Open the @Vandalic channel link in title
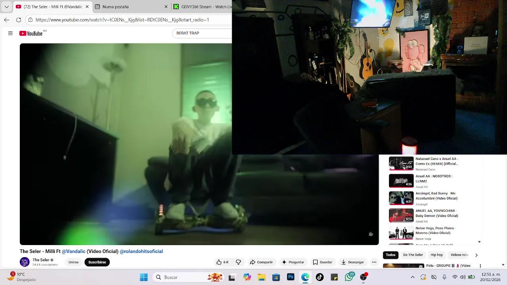 point(74,251)
